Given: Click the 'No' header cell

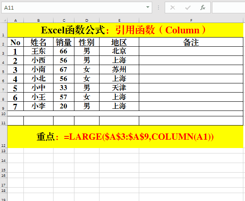Looking at the screenshot, I should 15,42.
